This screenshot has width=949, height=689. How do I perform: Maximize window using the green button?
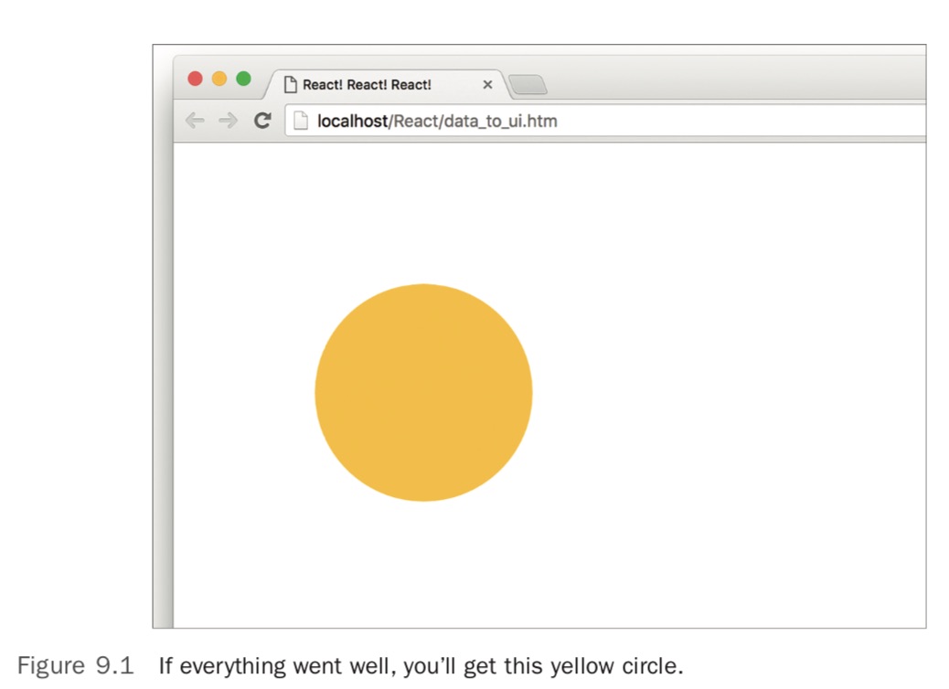[x=243, y=79]
